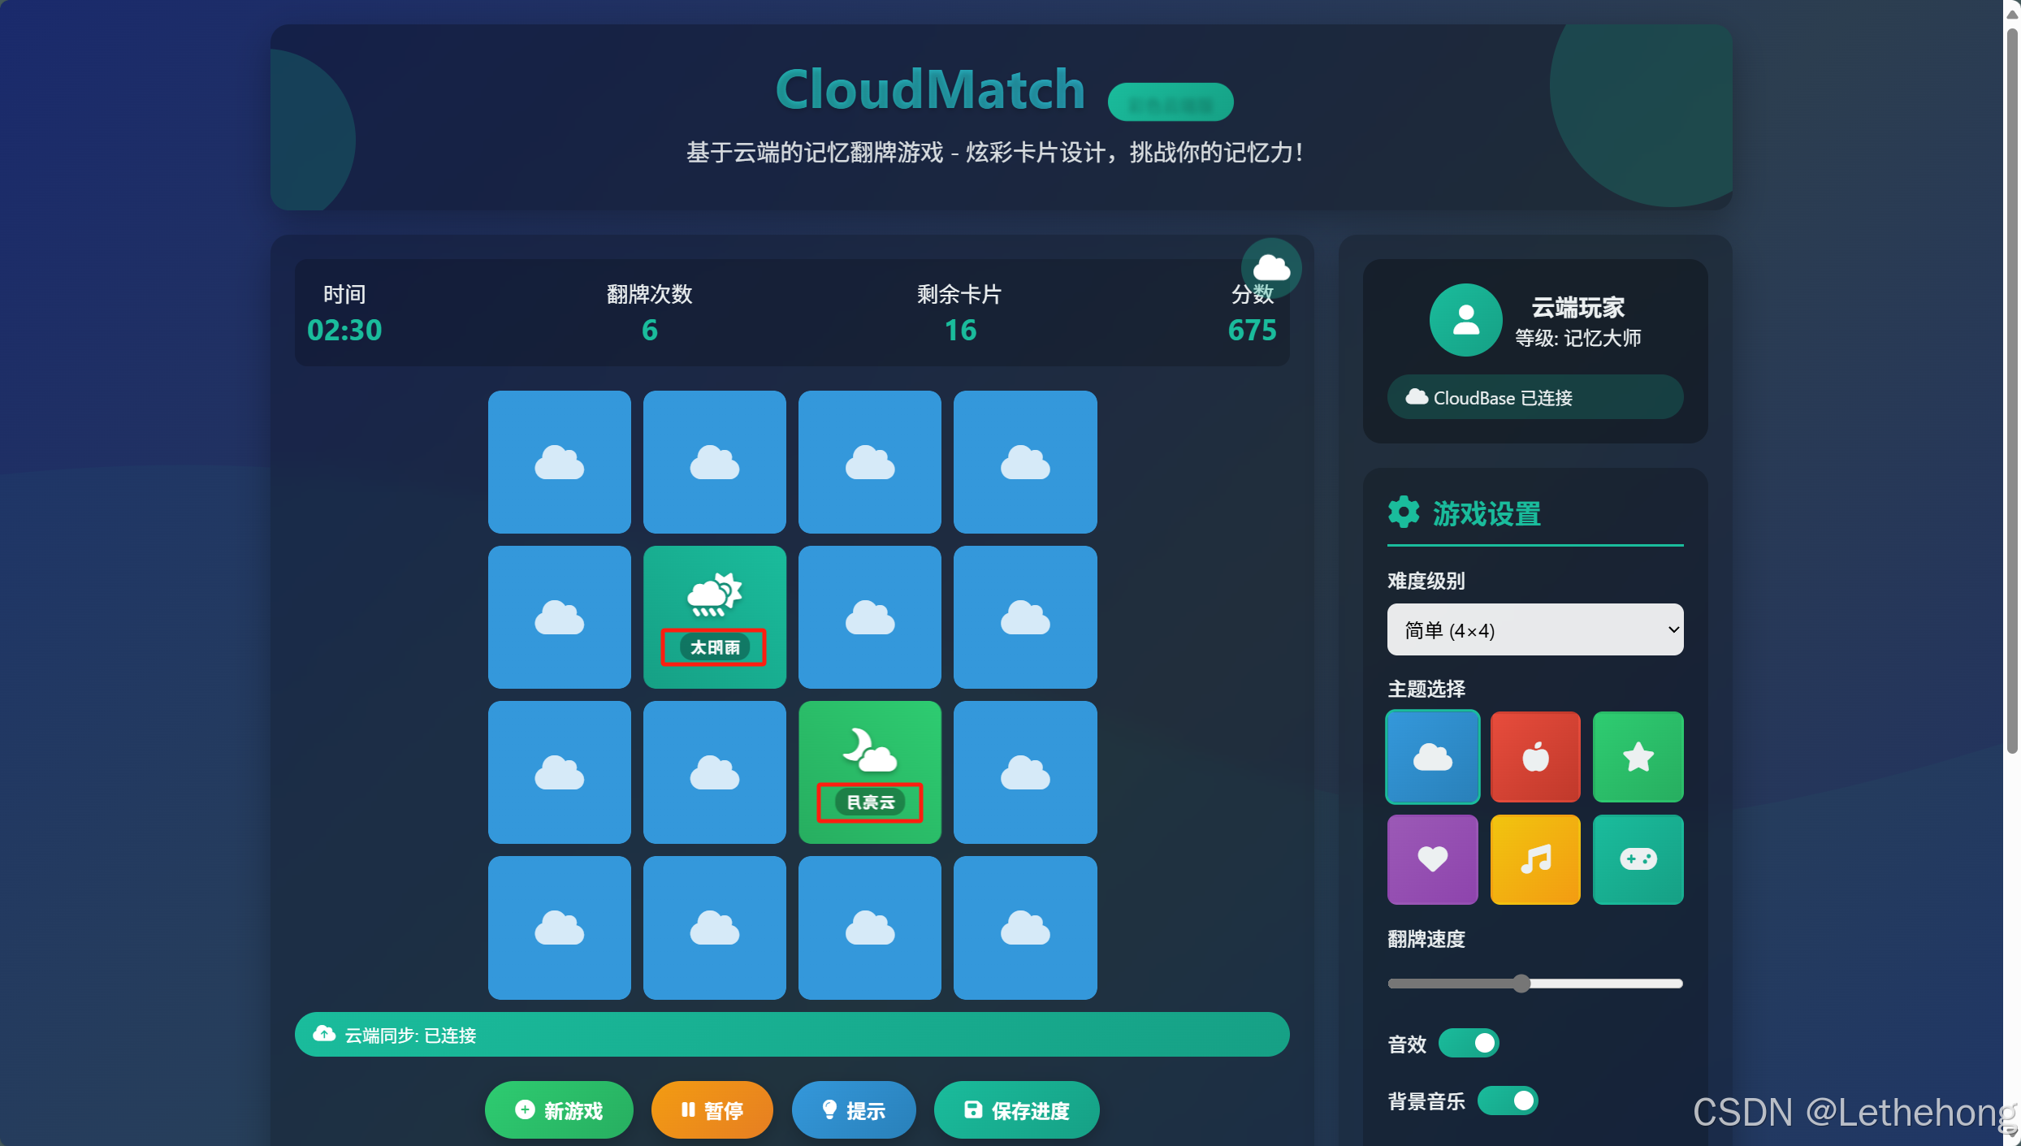
Task: Click the cloud player avatar icon
Action: [1465, 320]
